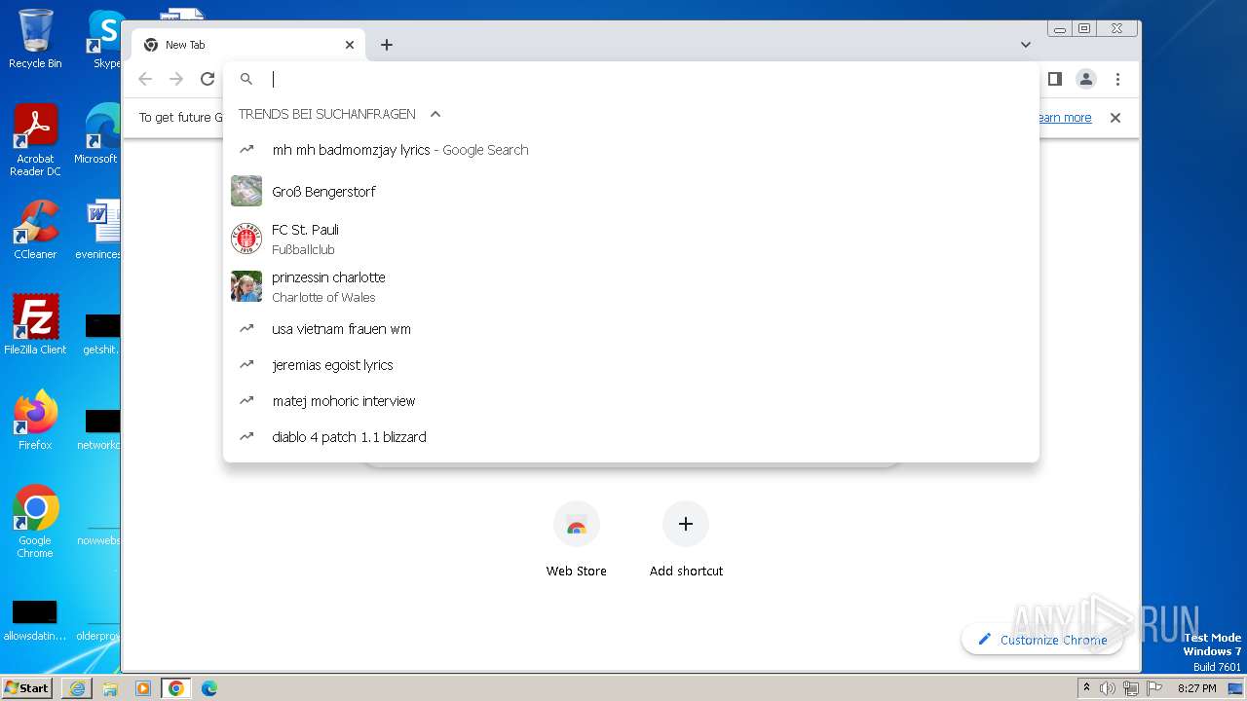Open Chrome three-dot menu

tap(1117, 79)
